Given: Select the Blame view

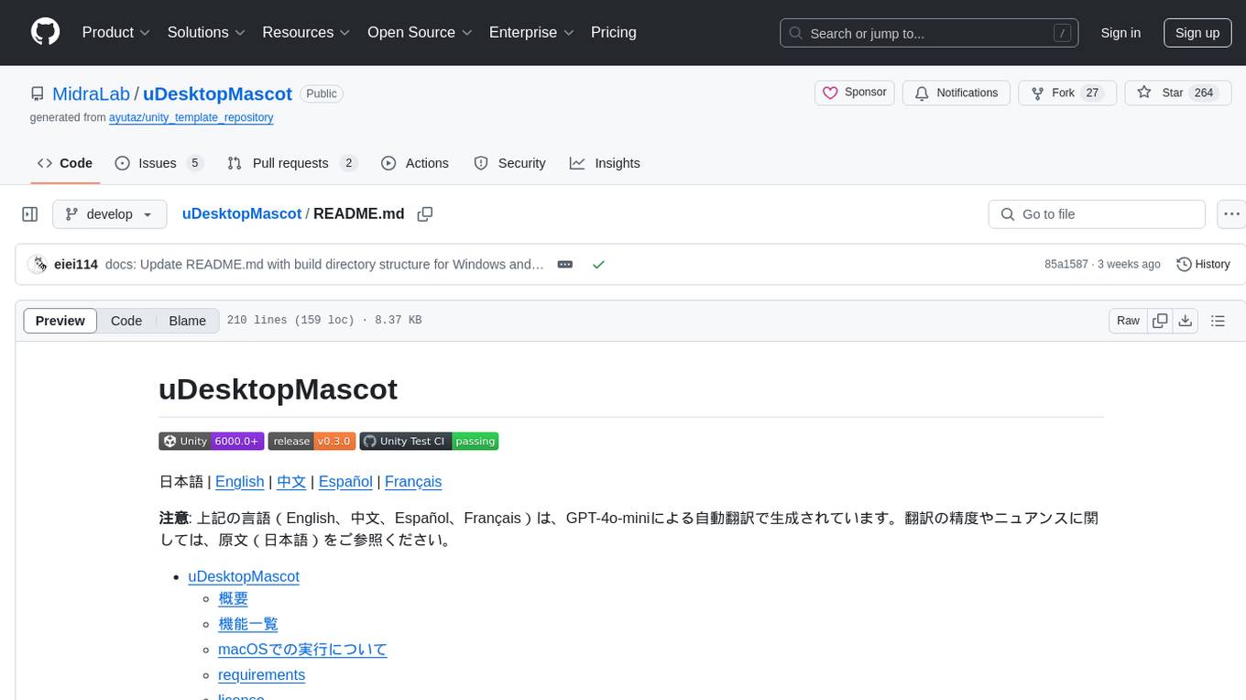Looking at the screenshot, I should [x=188, y=321].
